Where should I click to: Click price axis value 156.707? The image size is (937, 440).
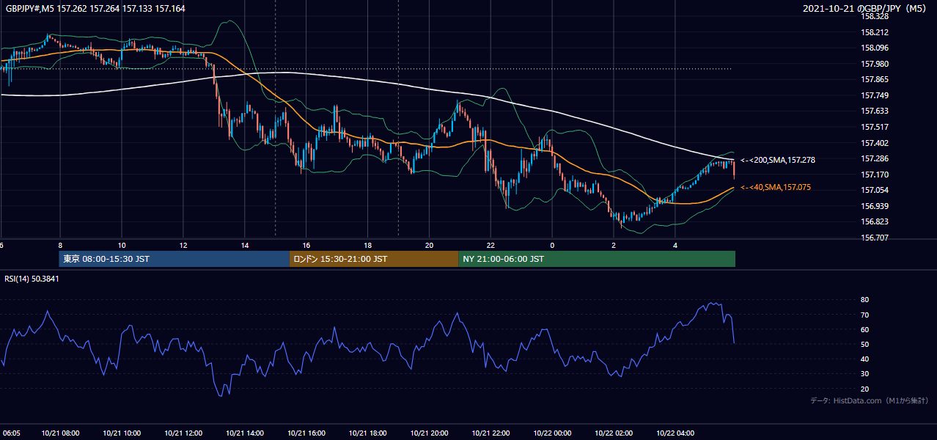(x=875, y=238)
